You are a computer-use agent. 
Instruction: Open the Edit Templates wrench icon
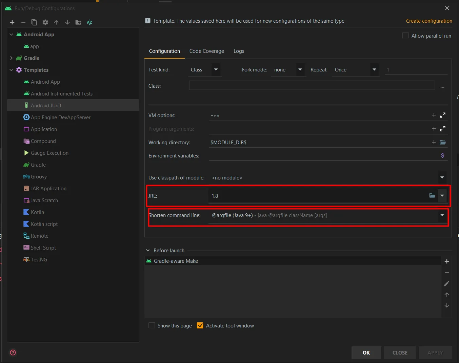coord(45,22)
